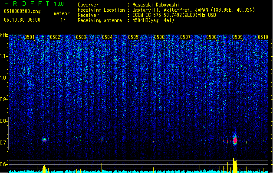Click the 0506 time marker
273x173 pixels.
click(159, 37)
